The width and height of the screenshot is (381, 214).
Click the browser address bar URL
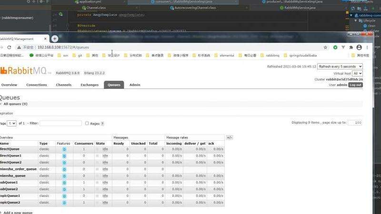coord(63,47)
